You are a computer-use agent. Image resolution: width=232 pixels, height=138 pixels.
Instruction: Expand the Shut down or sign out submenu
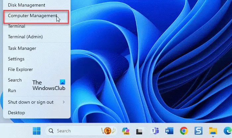(37, 102)
